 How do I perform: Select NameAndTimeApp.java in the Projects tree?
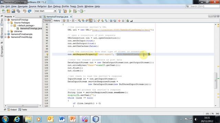(x=31, y=28)
